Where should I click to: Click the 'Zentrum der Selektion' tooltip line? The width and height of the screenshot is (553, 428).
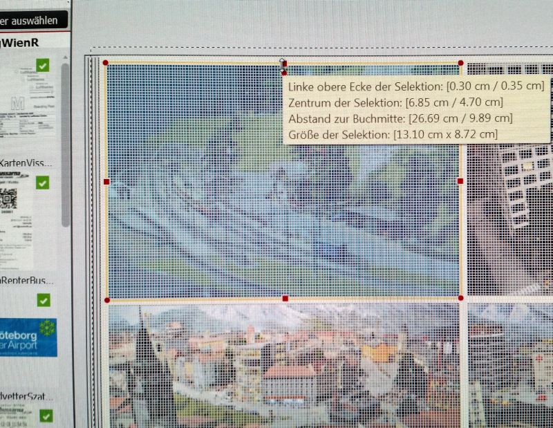395,102
